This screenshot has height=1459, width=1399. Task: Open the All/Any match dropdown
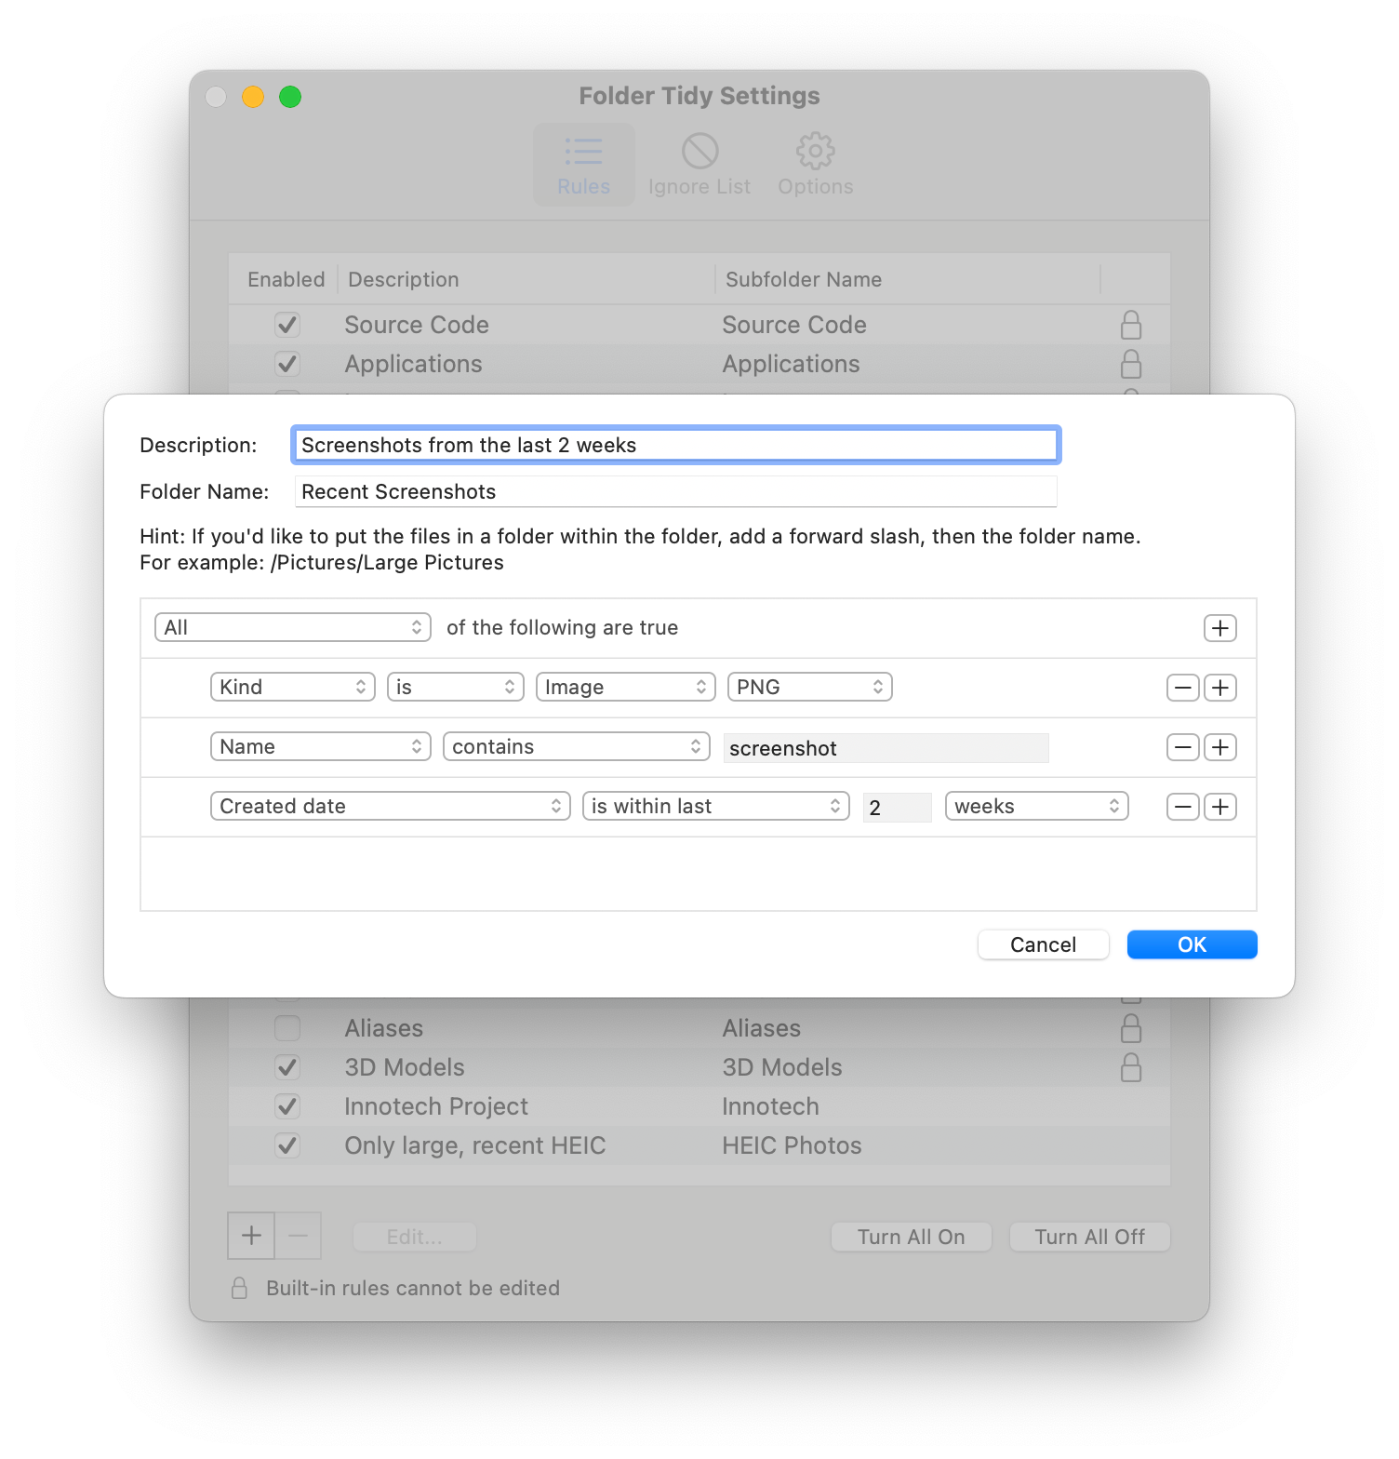pos(293,627)
